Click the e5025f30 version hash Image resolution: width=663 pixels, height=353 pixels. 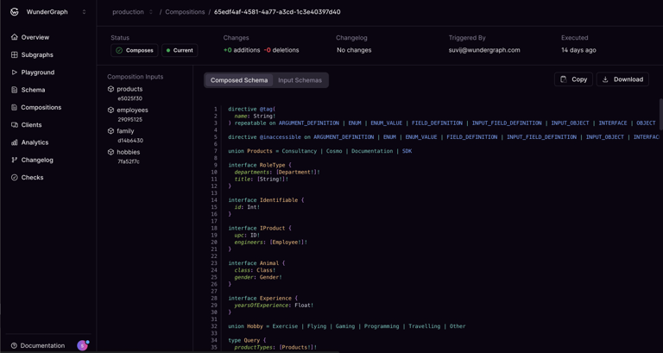pyautogui.click(x=129, y=98)
